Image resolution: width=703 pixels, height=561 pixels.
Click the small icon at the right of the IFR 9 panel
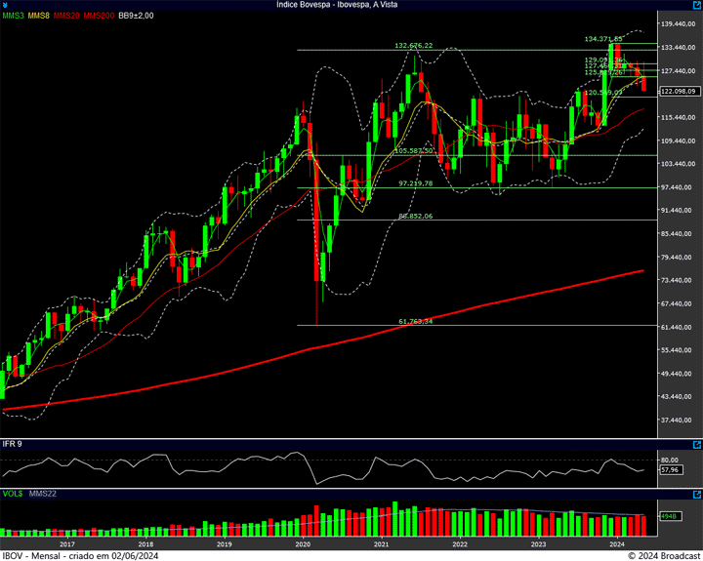point(695,444)
